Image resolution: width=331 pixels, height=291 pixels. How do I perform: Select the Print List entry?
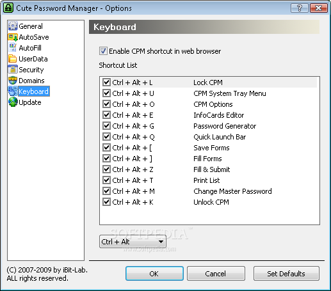[x=206, y=180]
